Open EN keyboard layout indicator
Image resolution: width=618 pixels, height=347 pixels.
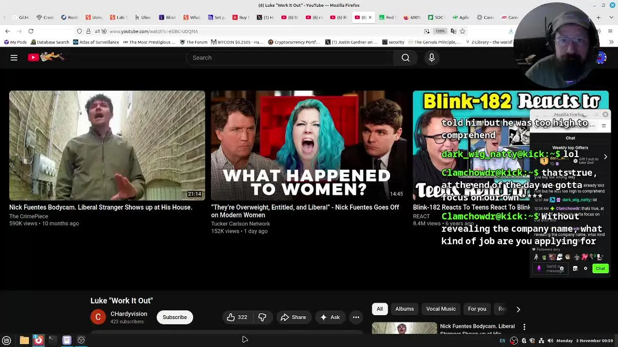pyautogui.click(x=502, y=341)
